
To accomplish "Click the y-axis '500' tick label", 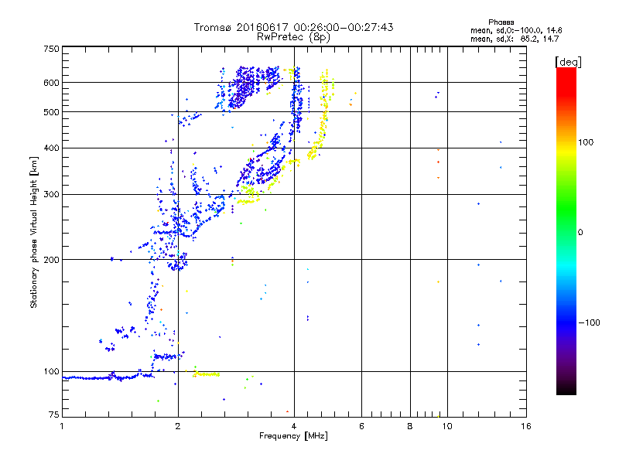I will point(51,112).
